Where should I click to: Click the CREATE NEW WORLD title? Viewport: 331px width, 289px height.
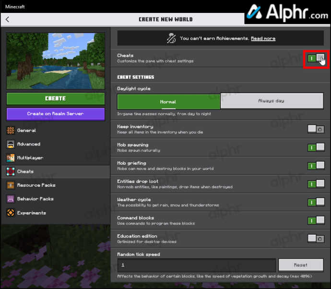(165, 19)
